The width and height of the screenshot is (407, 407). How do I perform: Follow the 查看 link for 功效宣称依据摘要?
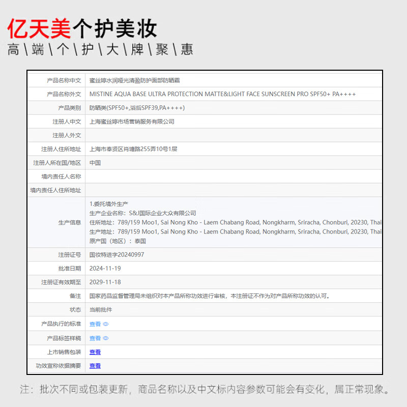[95, 366]
